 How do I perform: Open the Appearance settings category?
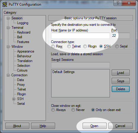[25, 51]
